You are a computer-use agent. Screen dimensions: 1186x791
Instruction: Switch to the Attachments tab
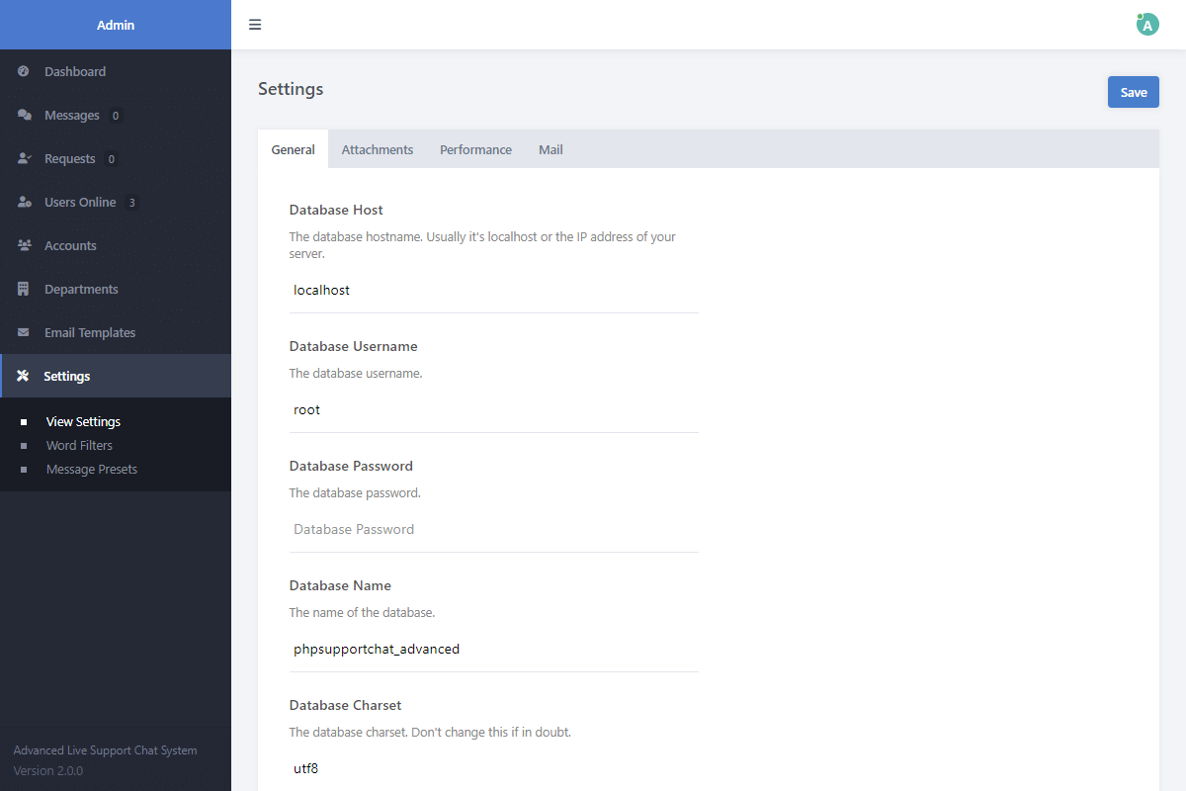[x=378, y=149]
